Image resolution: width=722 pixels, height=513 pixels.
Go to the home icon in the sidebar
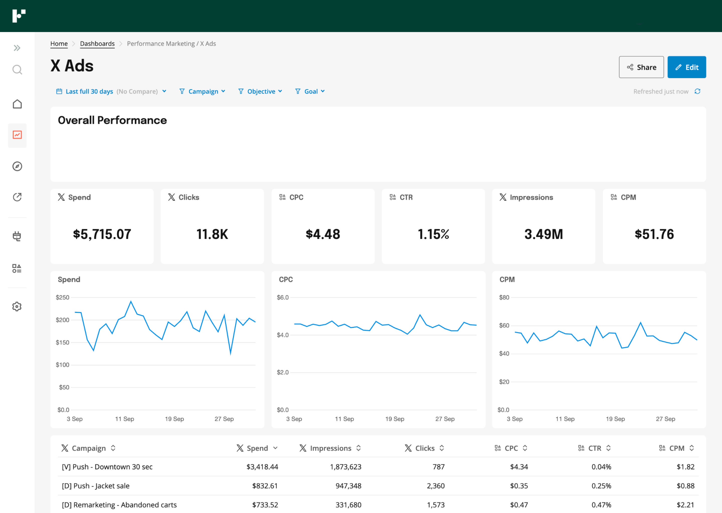pos(17,104)
